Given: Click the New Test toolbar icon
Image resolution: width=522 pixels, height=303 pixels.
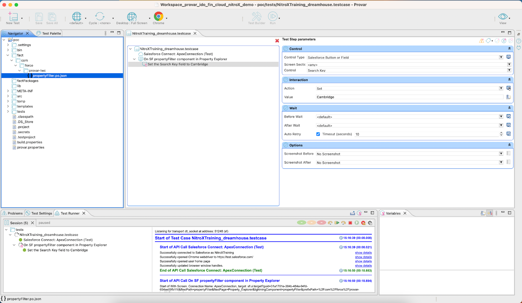Looking at the screenshot, I should [x=13, y=16].
